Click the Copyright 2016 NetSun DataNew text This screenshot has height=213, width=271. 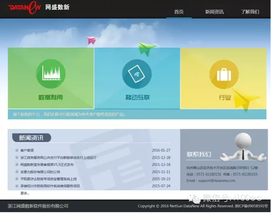[186, 206]
